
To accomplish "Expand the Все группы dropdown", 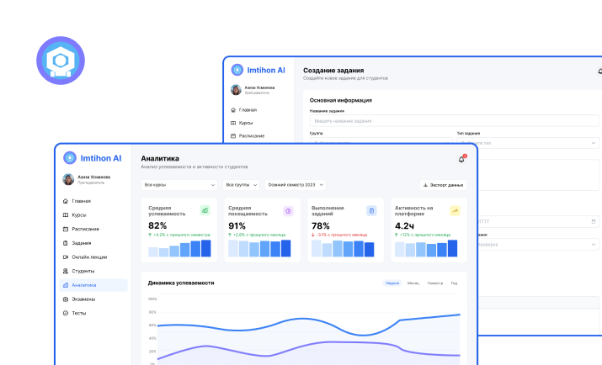I will coord(242,184).
